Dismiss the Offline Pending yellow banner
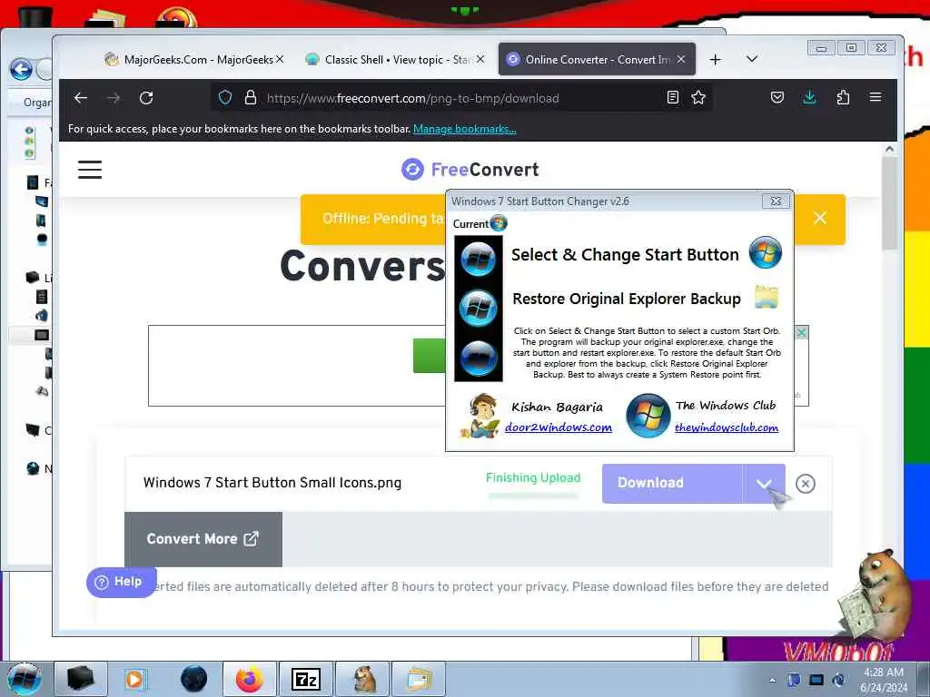Image resolution: width=930 pixels, height=697 pixels. coord(820,218)
